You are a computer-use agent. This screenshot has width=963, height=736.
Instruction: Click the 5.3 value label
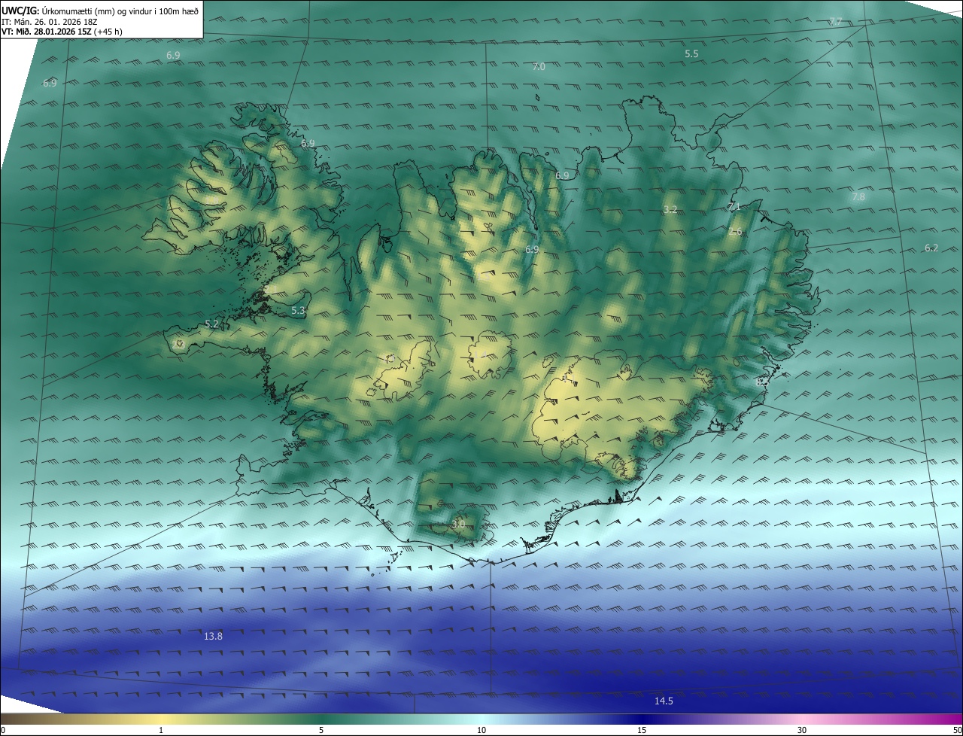[298, 311]
